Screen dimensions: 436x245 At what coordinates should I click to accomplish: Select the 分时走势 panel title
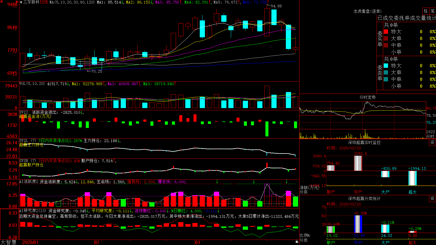(x=367, y=97)
